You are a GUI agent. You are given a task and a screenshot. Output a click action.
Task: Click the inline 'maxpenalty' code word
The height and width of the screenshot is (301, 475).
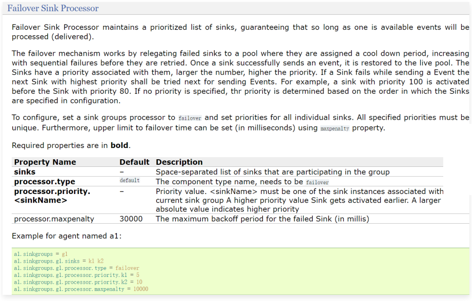[335, 128]
